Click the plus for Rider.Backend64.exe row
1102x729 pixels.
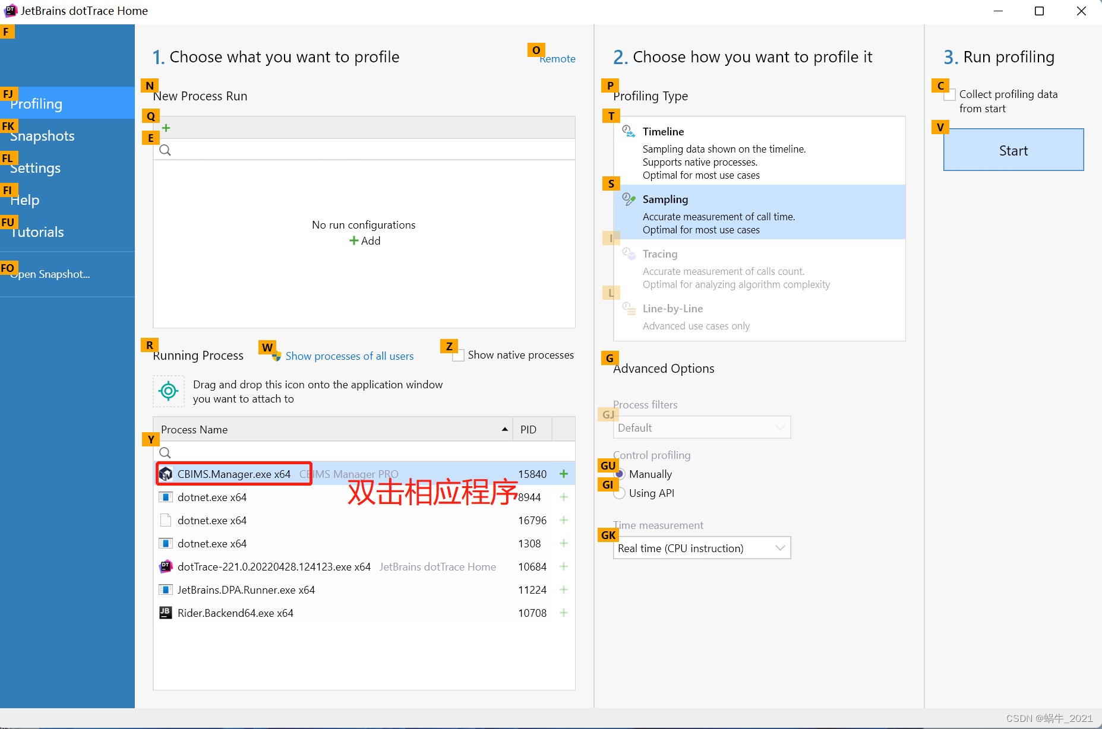pyautogui.click(x=564, y=613)
